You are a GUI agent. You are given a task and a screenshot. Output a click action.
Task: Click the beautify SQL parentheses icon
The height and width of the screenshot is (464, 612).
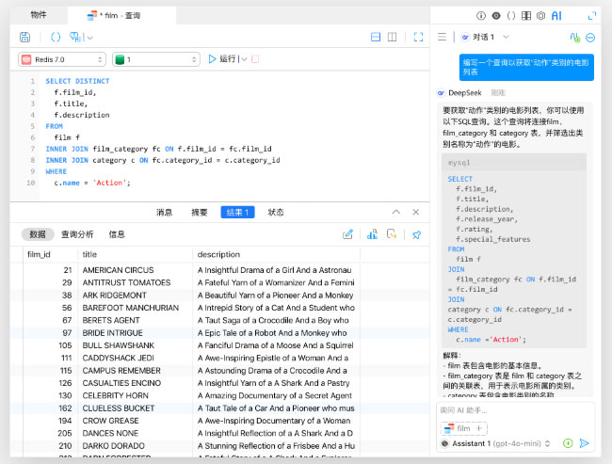coord(56,37)
